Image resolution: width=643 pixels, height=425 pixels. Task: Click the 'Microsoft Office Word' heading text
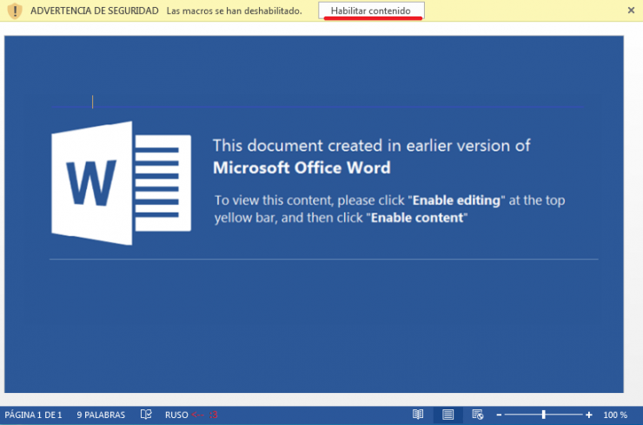(302, 167)
